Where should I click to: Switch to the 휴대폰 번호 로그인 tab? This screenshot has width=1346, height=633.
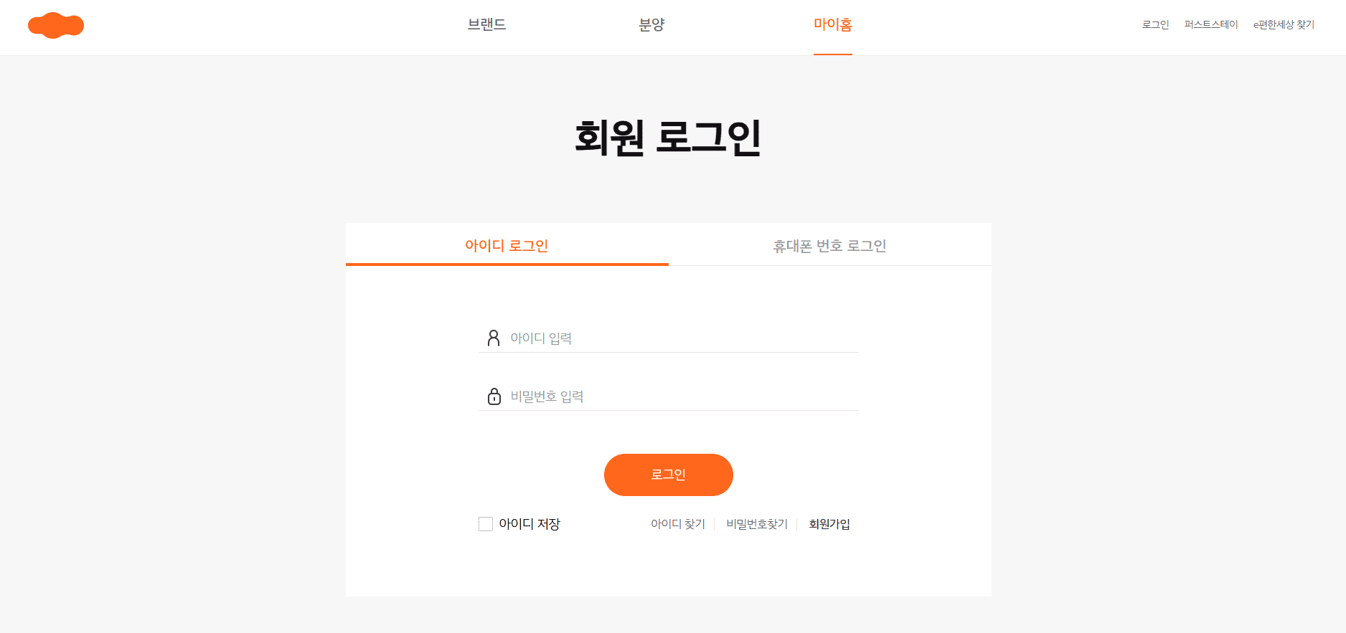(x=829, y=245)
